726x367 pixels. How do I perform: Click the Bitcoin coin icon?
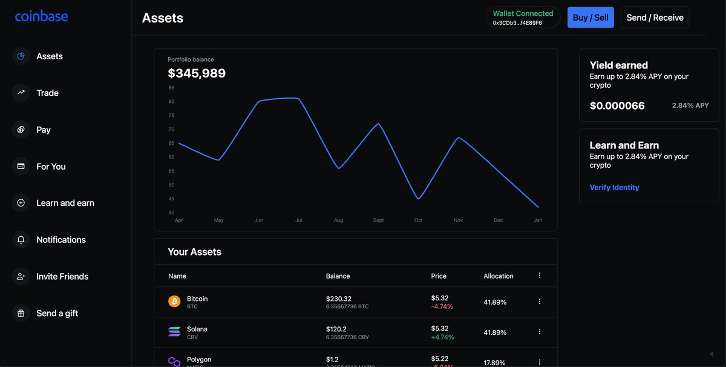pyautogui.click(x=174, y=302)
